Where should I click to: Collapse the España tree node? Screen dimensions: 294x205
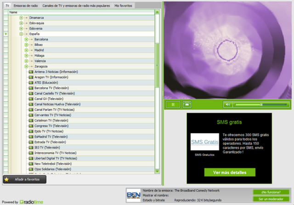tap(21, 34)
